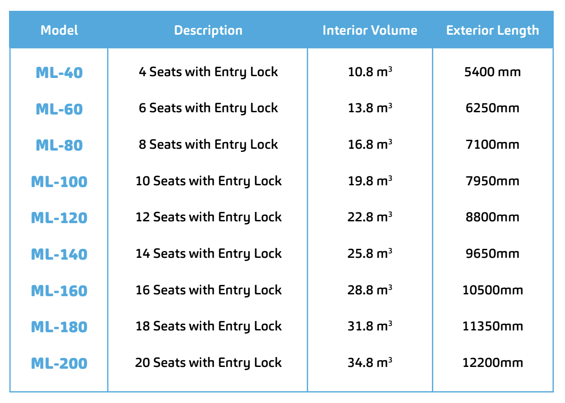Select the 12200mm exterior length cell
The height and width of the screenshot is (403, 565).
[492, 362]
